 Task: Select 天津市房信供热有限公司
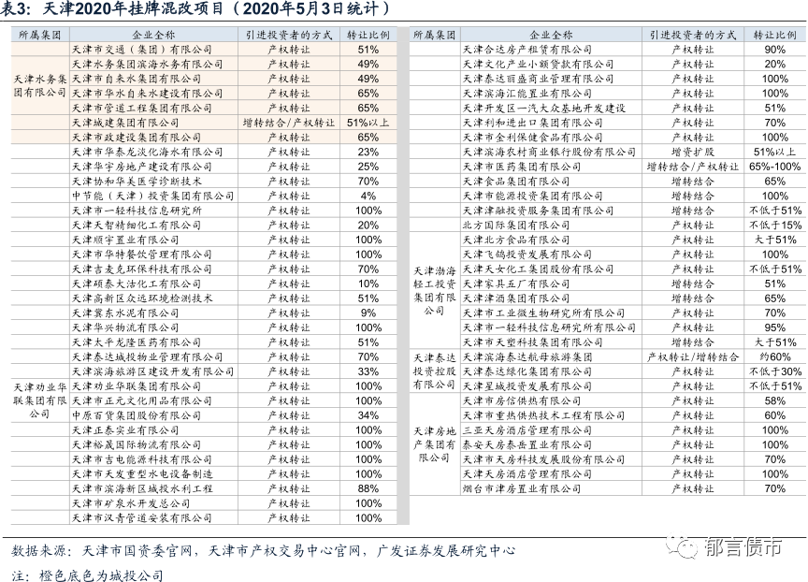coord(522,401)
